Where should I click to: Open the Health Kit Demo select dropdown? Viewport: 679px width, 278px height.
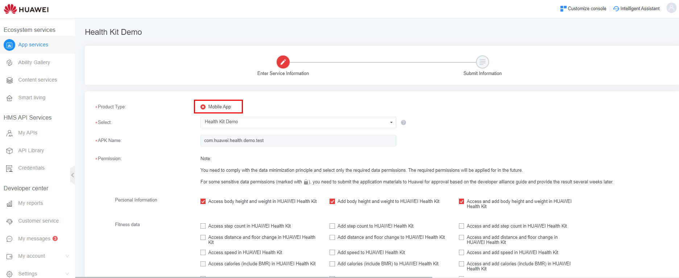pyautogui.click(x=298, y=122)
